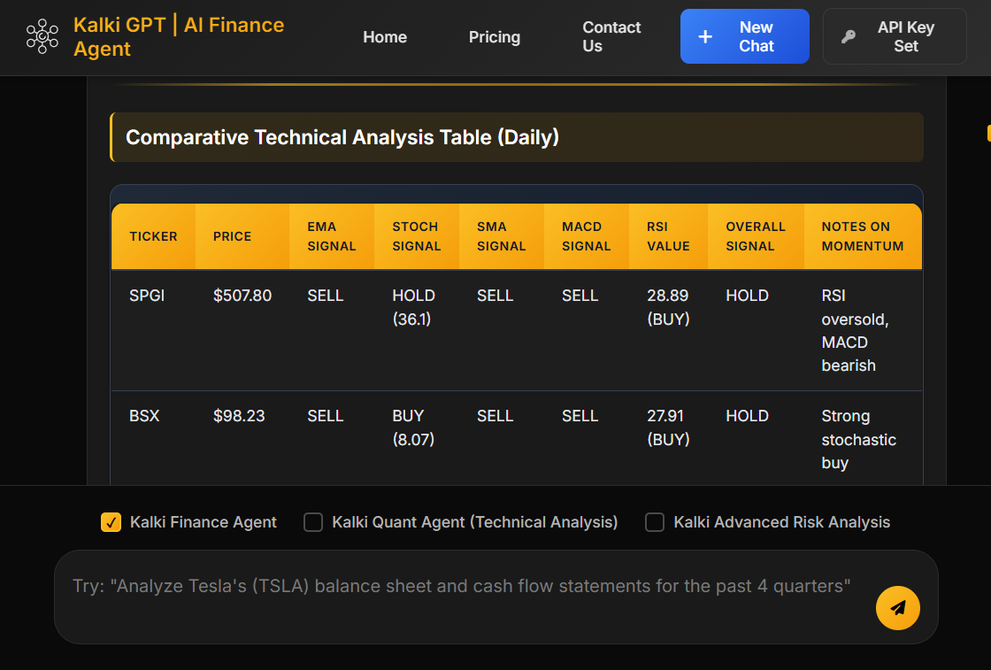
Task: Click the Kalki GPT network logo icon
Action: pyautogui.click(x=42, y=36)
